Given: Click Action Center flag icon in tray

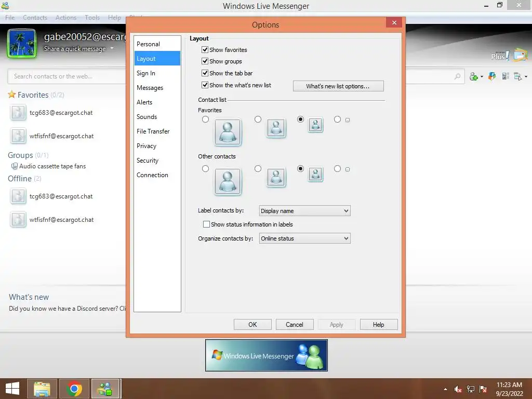Looking at the screenshot, I should click(483, 389).
